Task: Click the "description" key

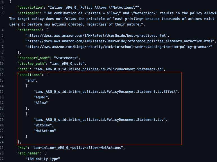Action: (x=30, y=8)
